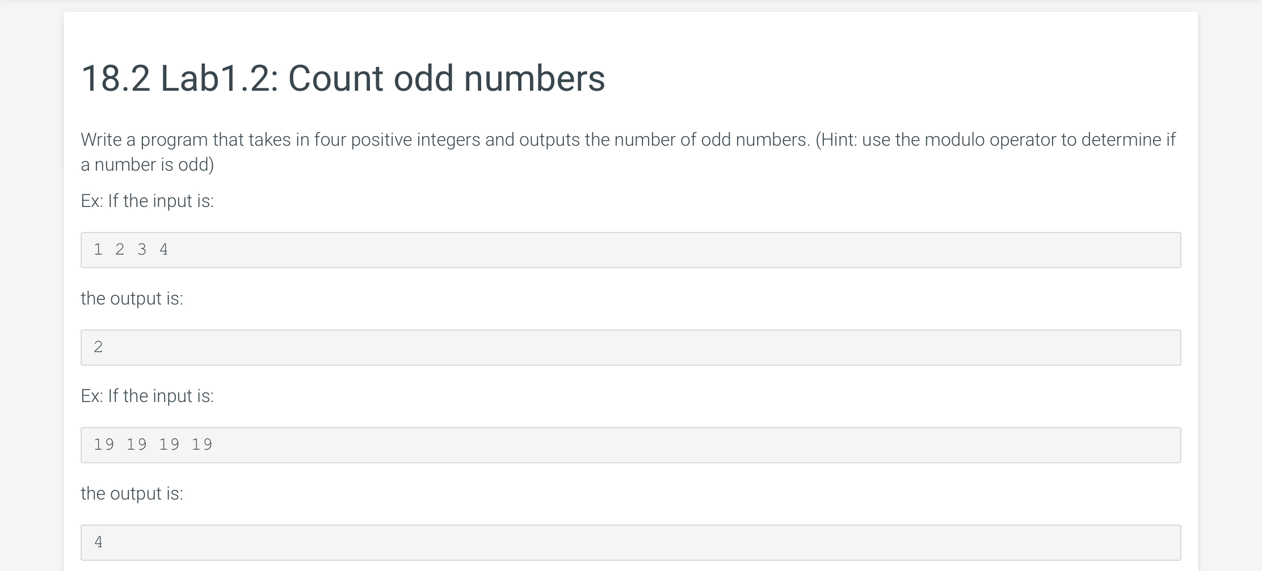Click the '19 19 19 19' input box
The image size is (1262, 571).
tap(631, 445)
